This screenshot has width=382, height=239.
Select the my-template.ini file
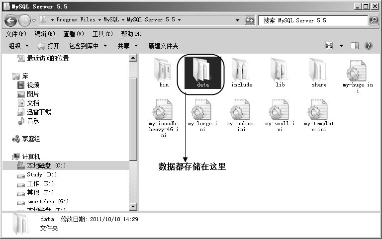tap(319, 115)
